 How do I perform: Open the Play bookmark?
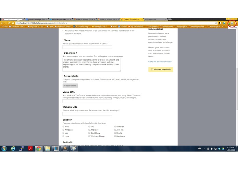[x=114, y=27]
